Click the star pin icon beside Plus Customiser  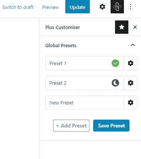coord(122,27)
